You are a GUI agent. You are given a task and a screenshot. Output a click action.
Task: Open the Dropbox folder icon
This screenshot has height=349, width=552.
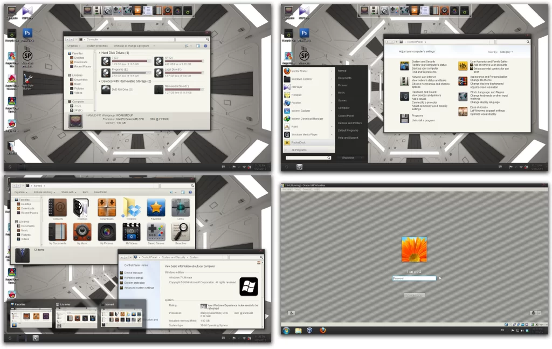coord(132,209)
